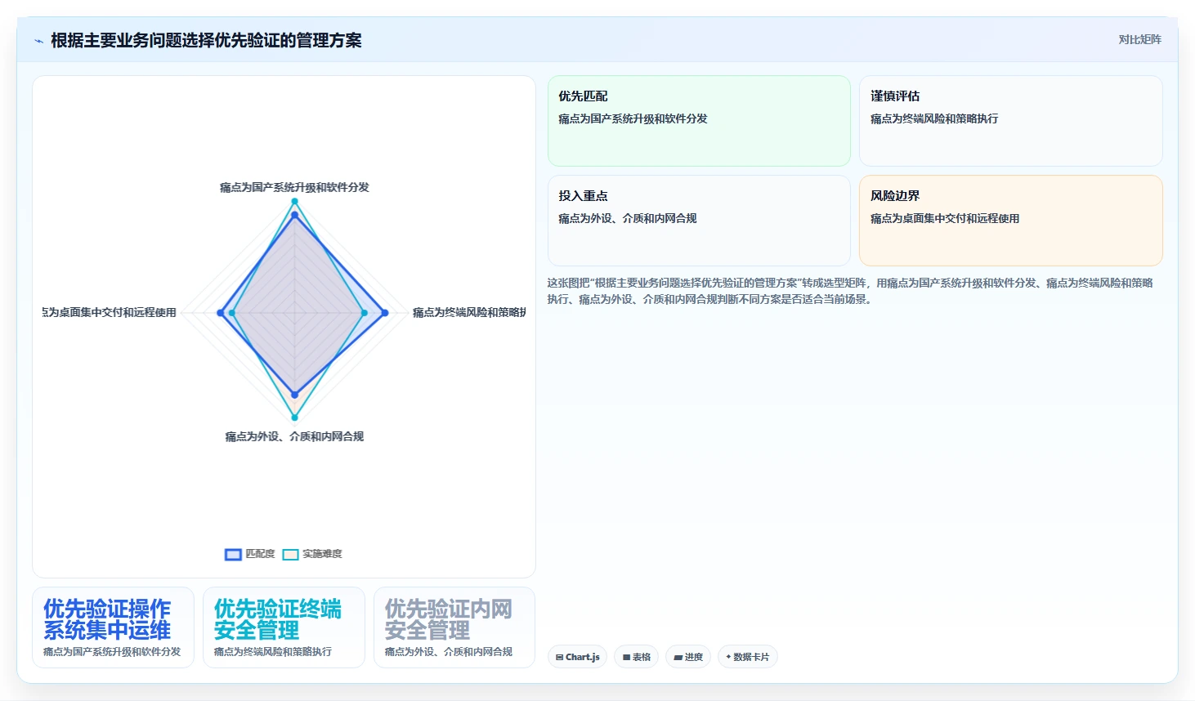Click radar right axis label 痛点为终端风险和策略执行
This screenshot has height=701, width=1195.
469,312
